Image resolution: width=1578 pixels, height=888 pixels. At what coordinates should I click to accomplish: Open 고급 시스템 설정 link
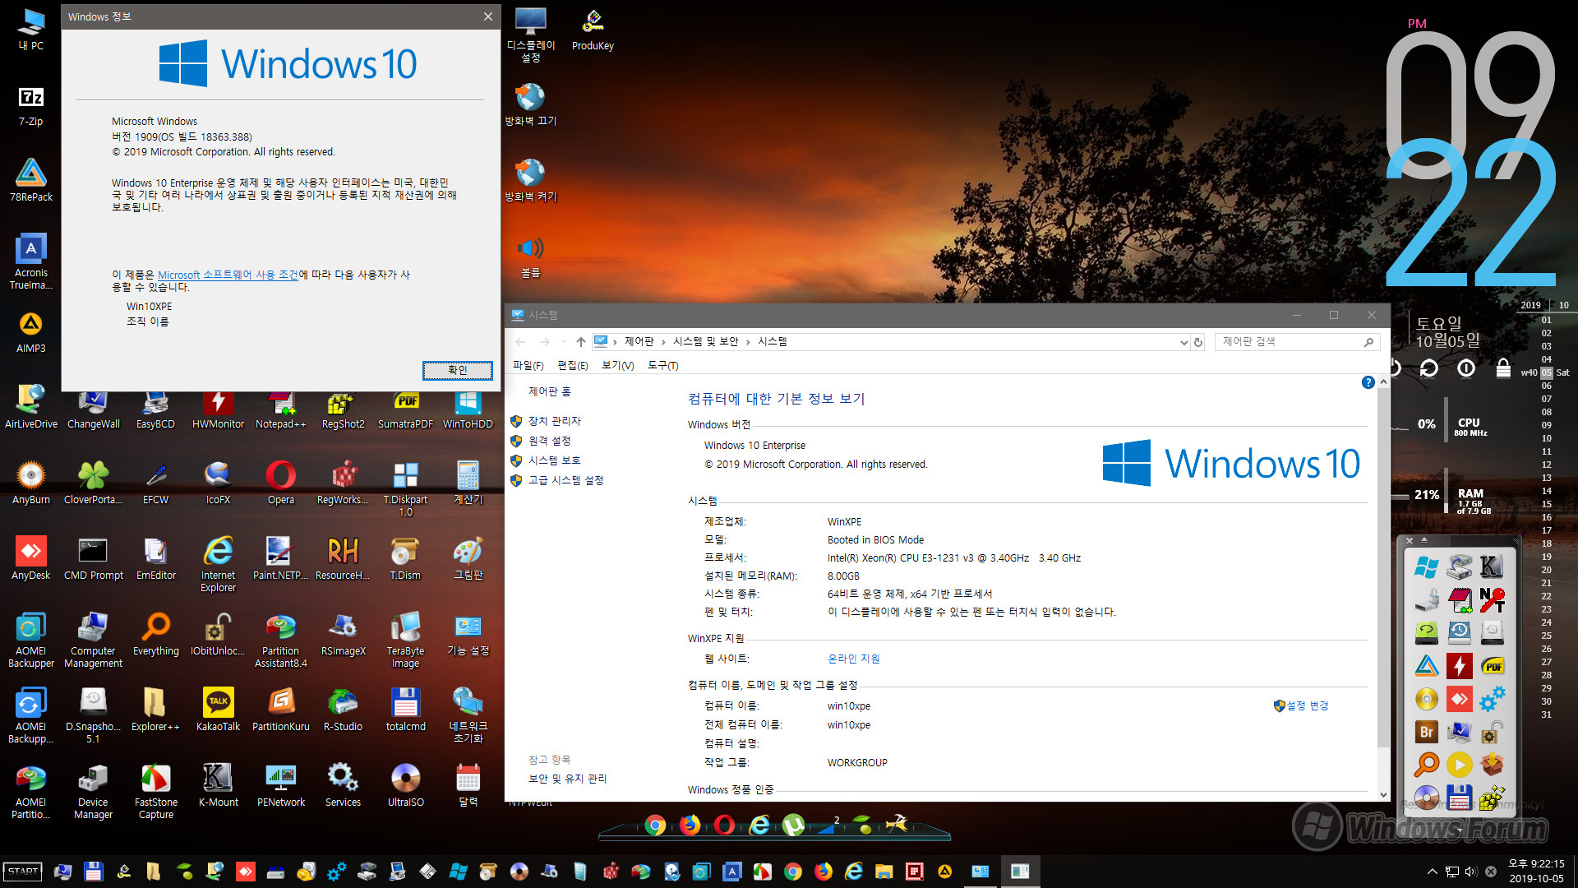point(565,480)
